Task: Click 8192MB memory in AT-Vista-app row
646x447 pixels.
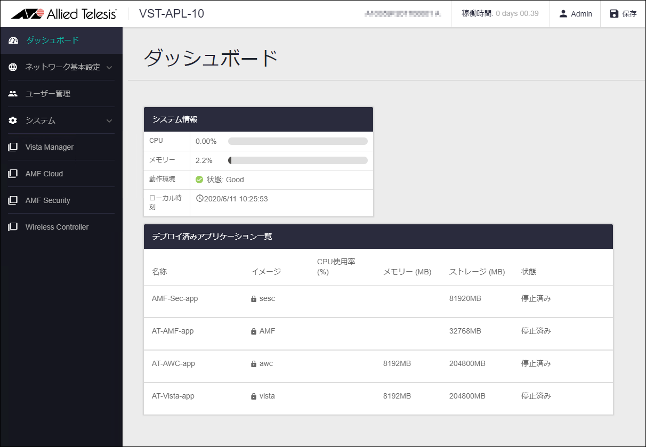Action: tap(397, 396)
